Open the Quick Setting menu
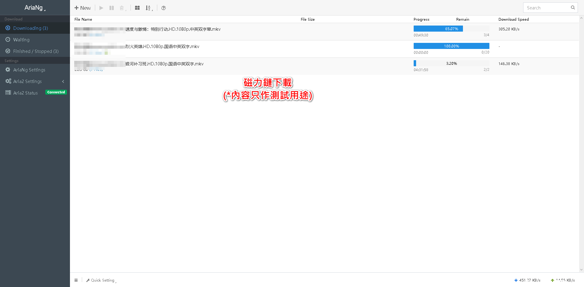 pyautogui.click(x=101, y=280)
